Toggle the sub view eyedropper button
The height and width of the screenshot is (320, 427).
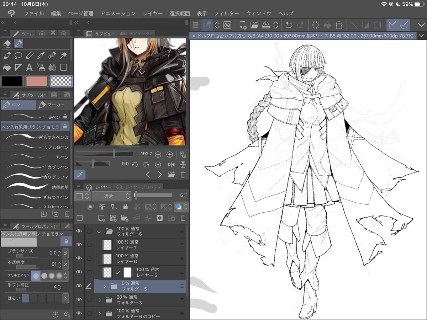click(x=79, y=175)
